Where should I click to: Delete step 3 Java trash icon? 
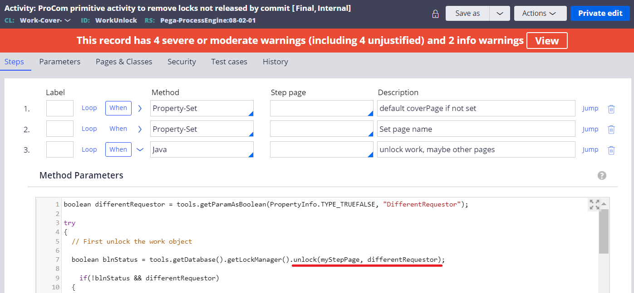click(611, 150)
